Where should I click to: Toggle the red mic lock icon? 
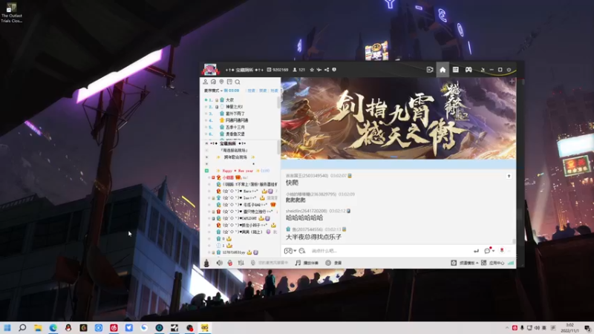pos(230,263)
